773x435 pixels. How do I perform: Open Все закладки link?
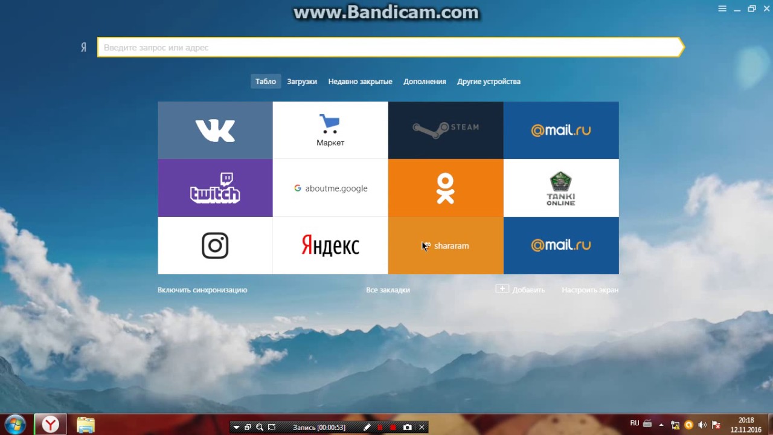click(388, 290)
